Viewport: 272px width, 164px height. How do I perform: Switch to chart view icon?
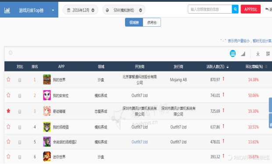pos(243,54)
